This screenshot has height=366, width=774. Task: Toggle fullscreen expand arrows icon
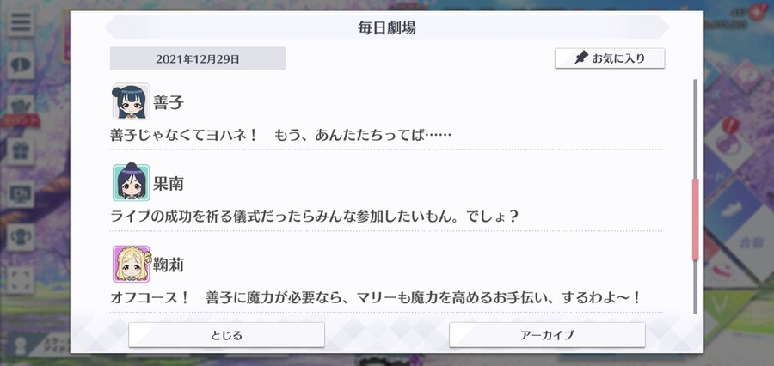pos(21,280)
